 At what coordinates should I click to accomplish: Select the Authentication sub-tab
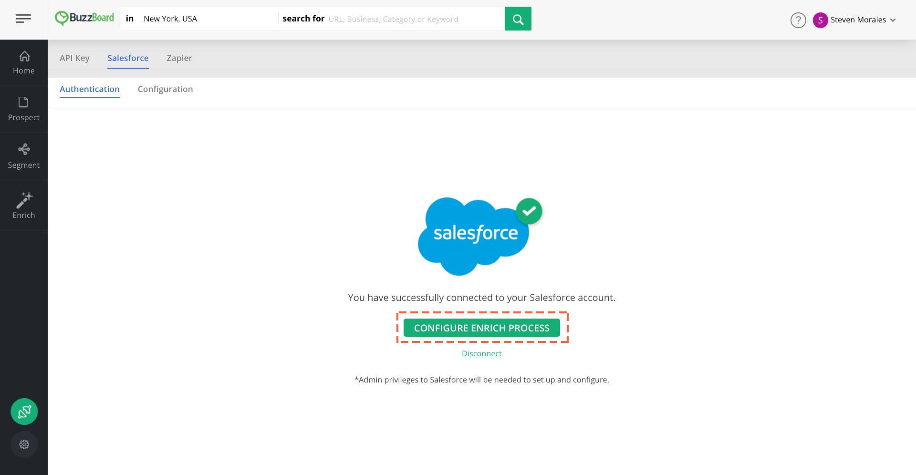tap(90, 89)
